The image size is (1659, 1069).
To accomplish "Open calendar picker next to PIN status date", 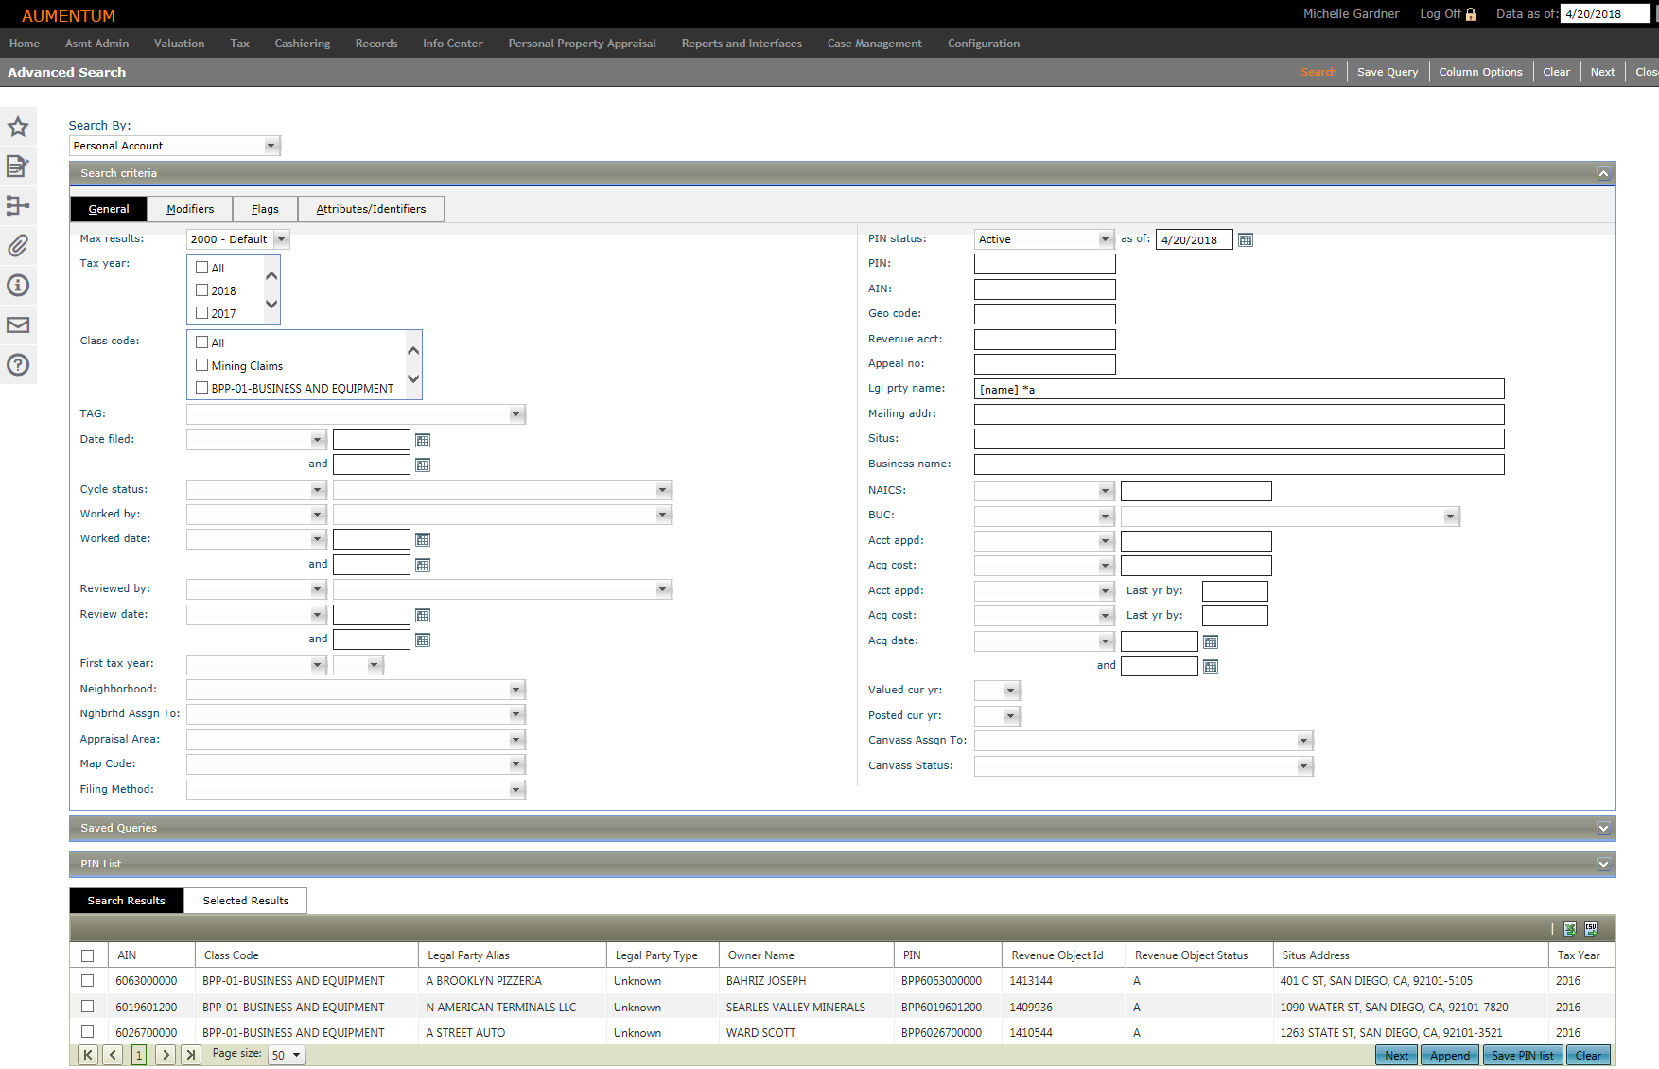I will 1246,240.
